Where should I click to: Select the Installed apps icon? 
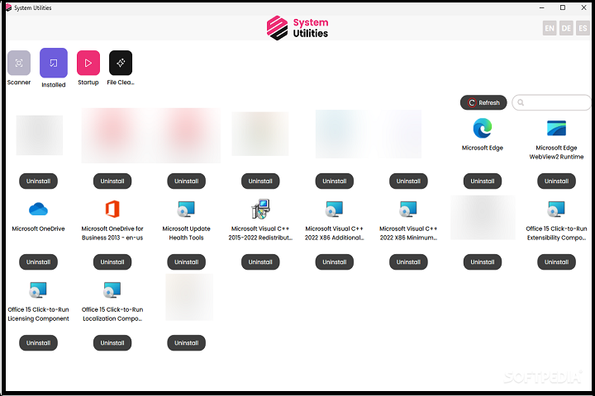(54, 63)
